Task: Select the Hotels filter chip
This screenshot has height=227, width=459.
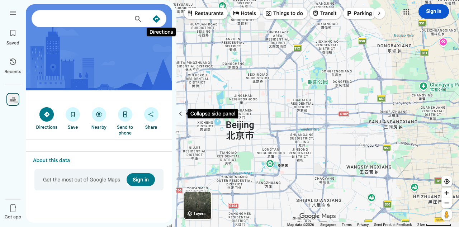Action: tap(245, 13)
